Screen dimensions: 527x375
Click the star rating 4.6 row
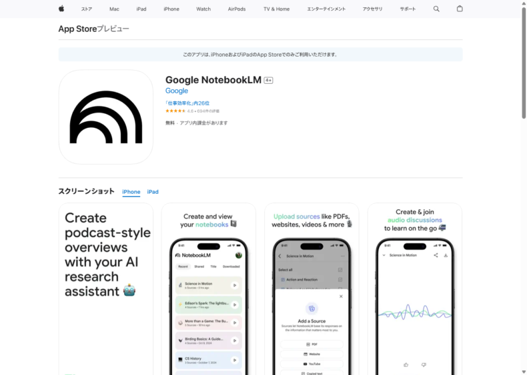pos(192,111)
